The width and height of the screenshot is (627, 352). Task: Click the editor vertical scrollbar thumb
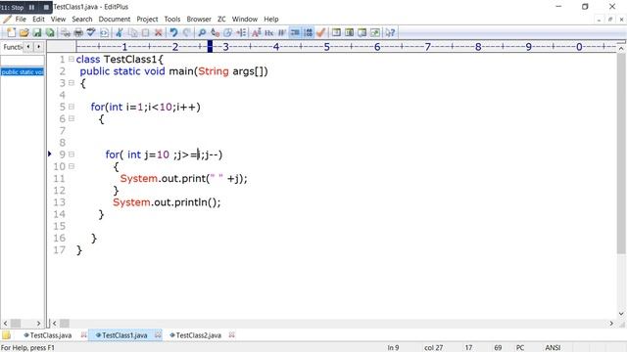click(x=621, y=154)
